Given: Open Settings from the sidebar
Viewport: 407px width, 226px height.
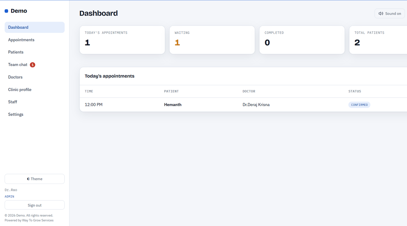Looking at the screenshot, I should click(35, 114).
